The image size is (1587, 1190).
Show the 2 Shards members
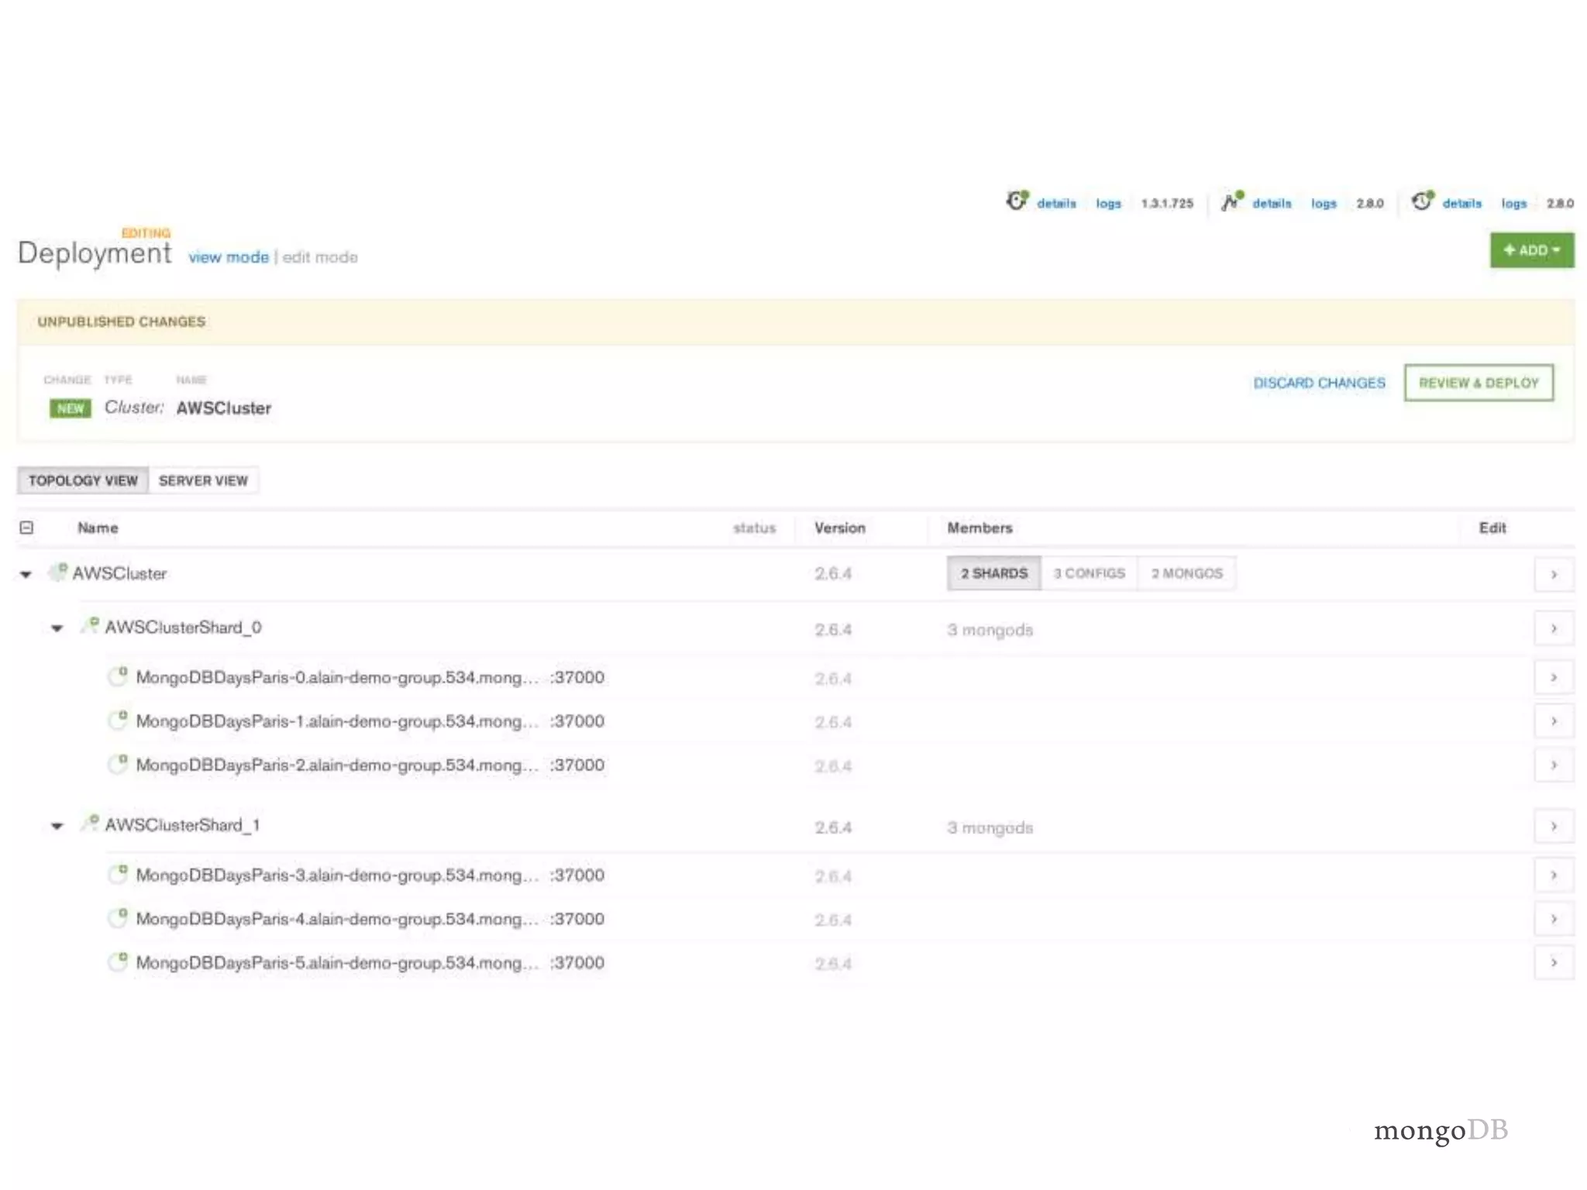click(x=994, y=573)
